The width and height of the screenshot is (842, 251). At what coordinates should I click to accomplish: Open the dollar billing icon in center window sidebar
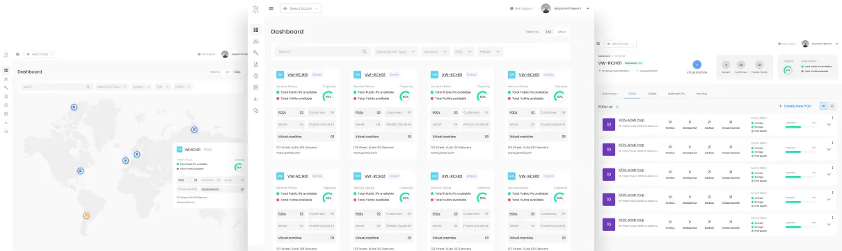256,76
